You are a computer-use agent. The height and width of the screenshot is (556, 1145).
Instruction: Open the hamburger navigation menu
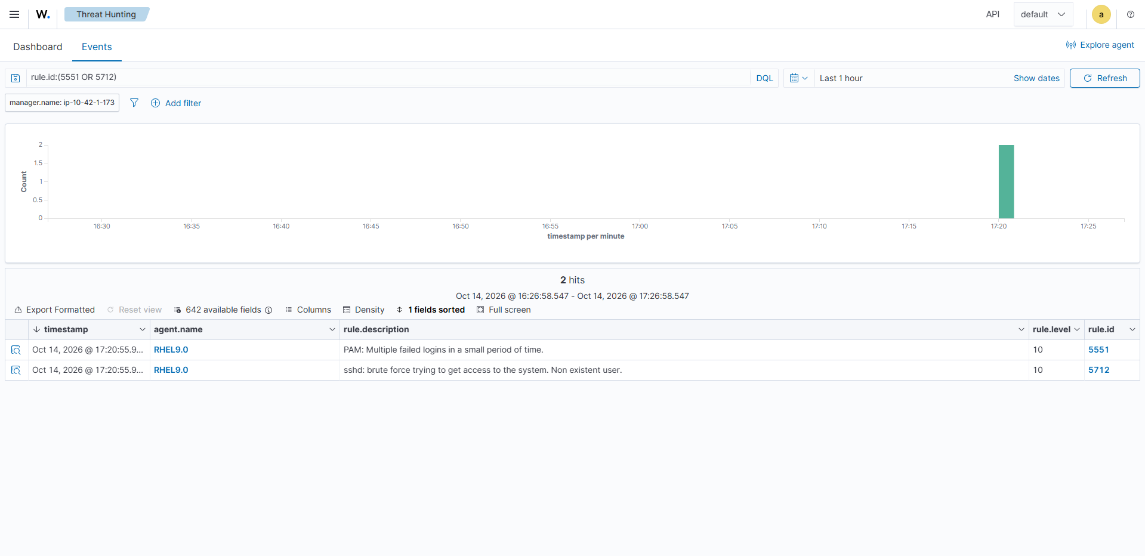click(14, 14)
